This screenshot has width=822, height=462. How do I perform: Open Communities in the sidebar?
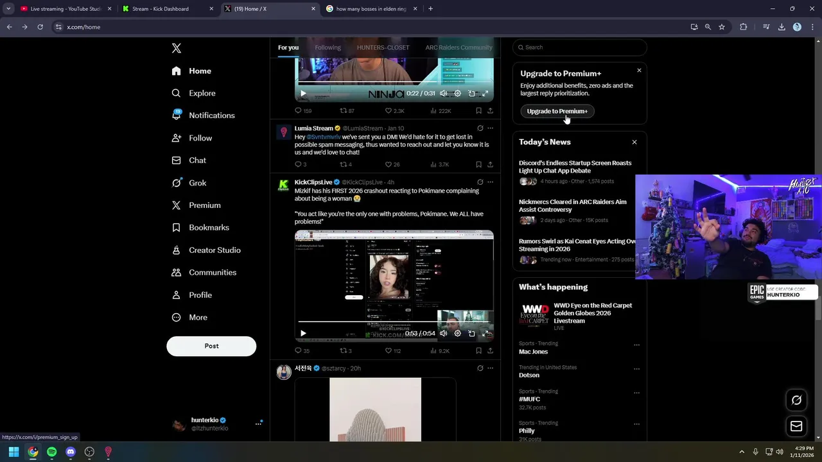[x=204, y=273]
